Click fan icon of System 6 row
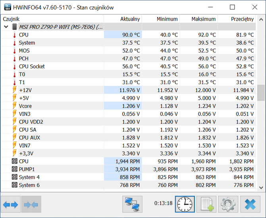Image resolution: width=266 pixels, height=218 pixels. pyautogui.click(x=15, y=185)
